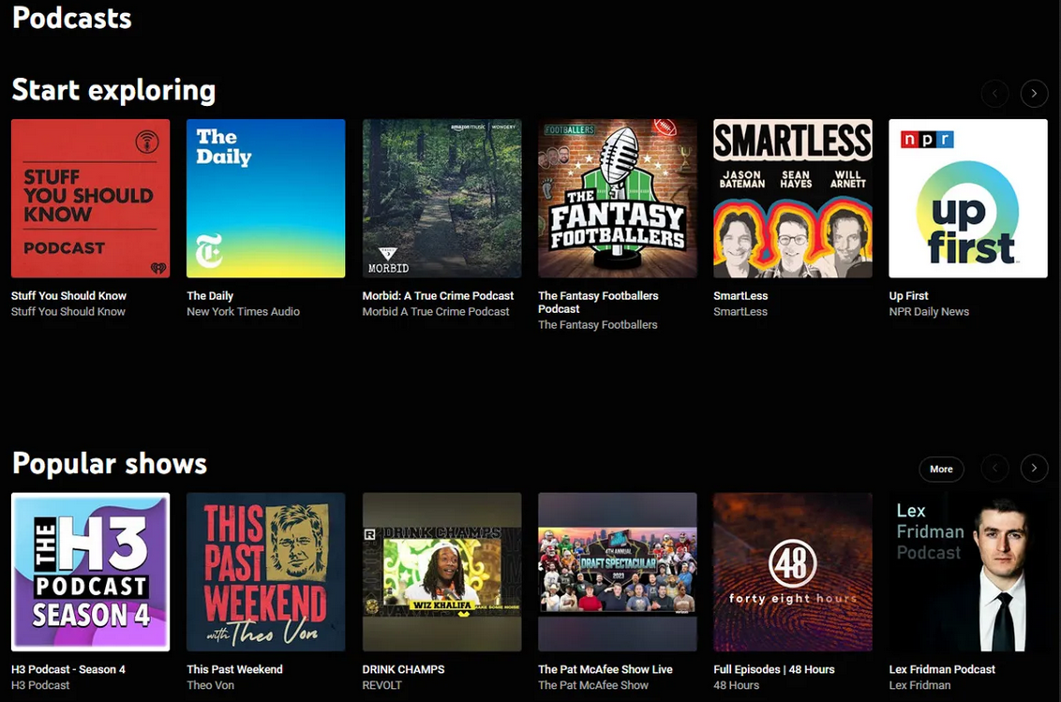Viewport: 1061px width, 702px height.
Task: Open The Fantasy Footballers cover art
Action: pos(617,199)
